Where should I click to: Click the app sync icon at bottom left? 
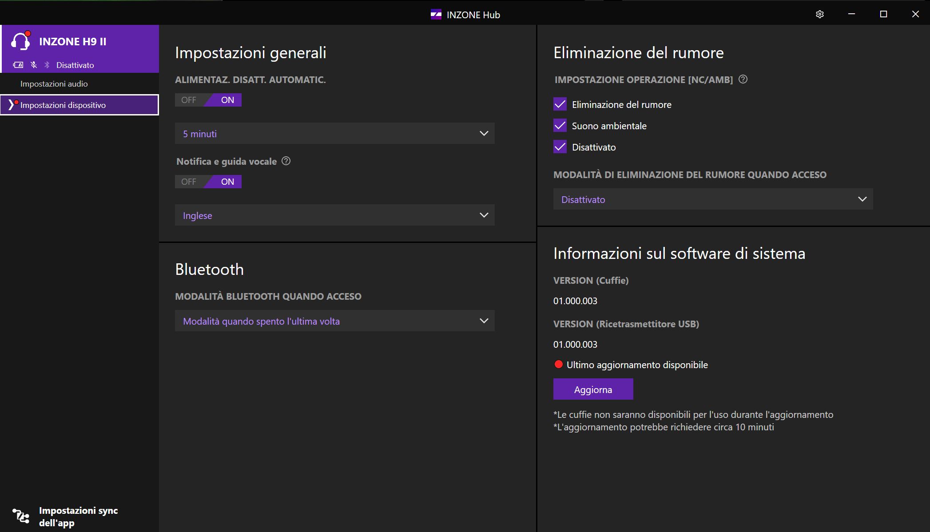[x=20, y=516]
